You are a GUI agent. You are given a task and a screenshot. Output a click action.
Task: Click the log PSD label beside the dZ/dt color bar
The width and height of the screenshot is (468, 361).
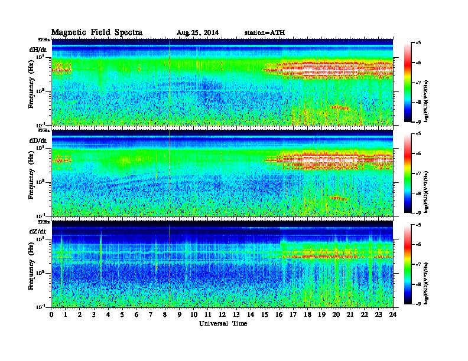[427, 283]
